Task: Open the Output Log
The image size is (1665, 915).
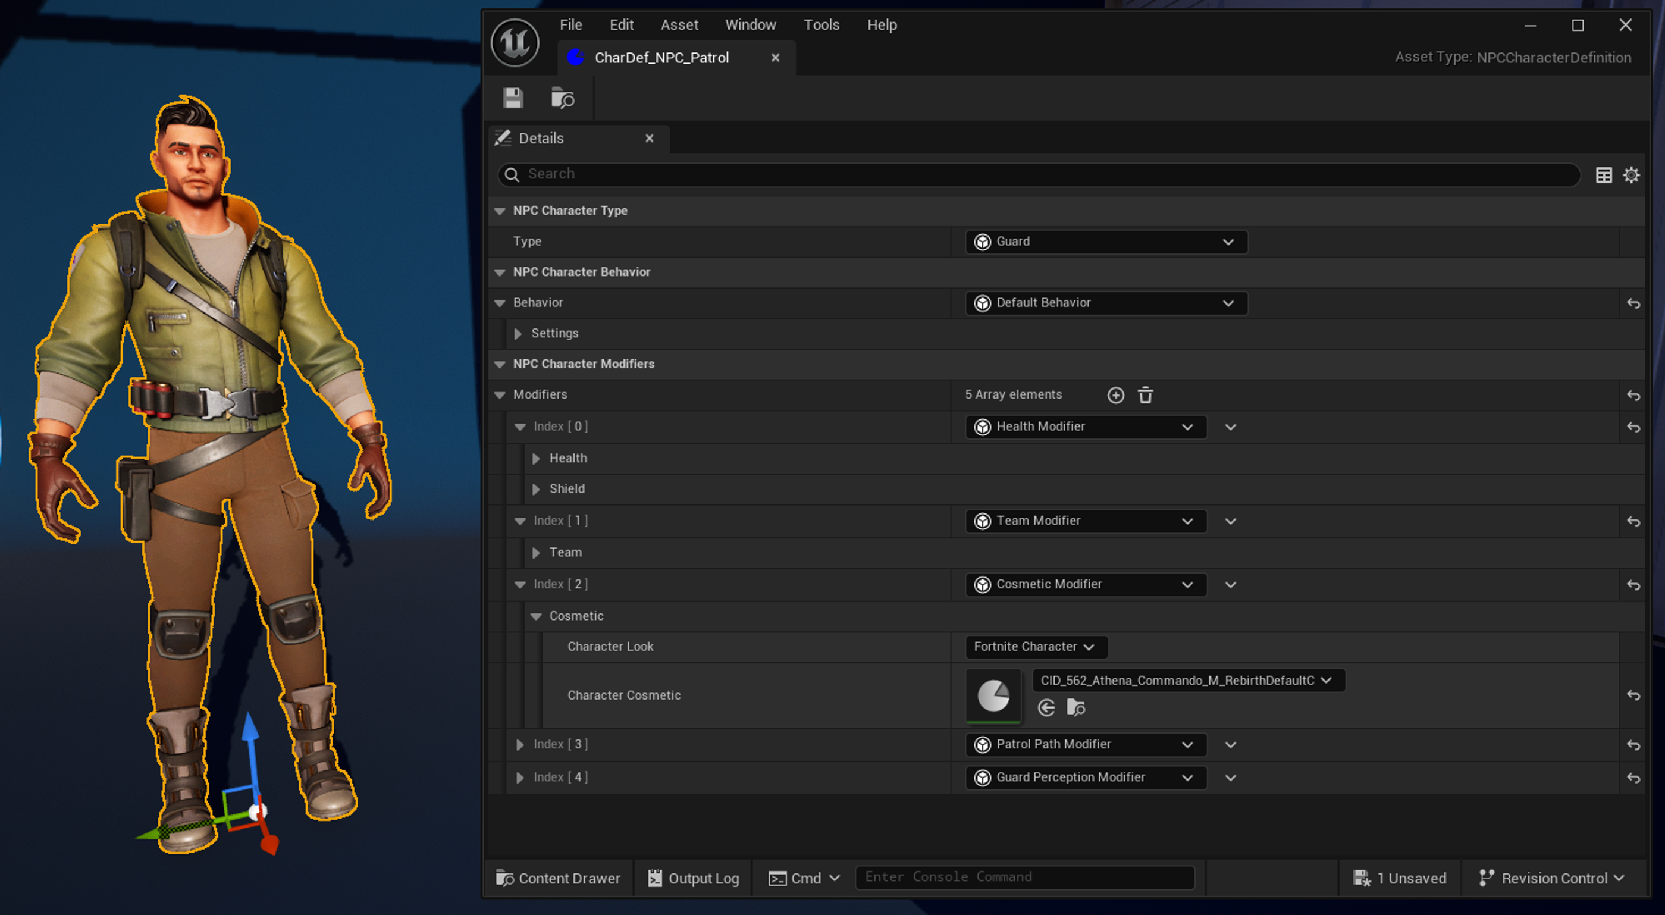Action: 694,878
